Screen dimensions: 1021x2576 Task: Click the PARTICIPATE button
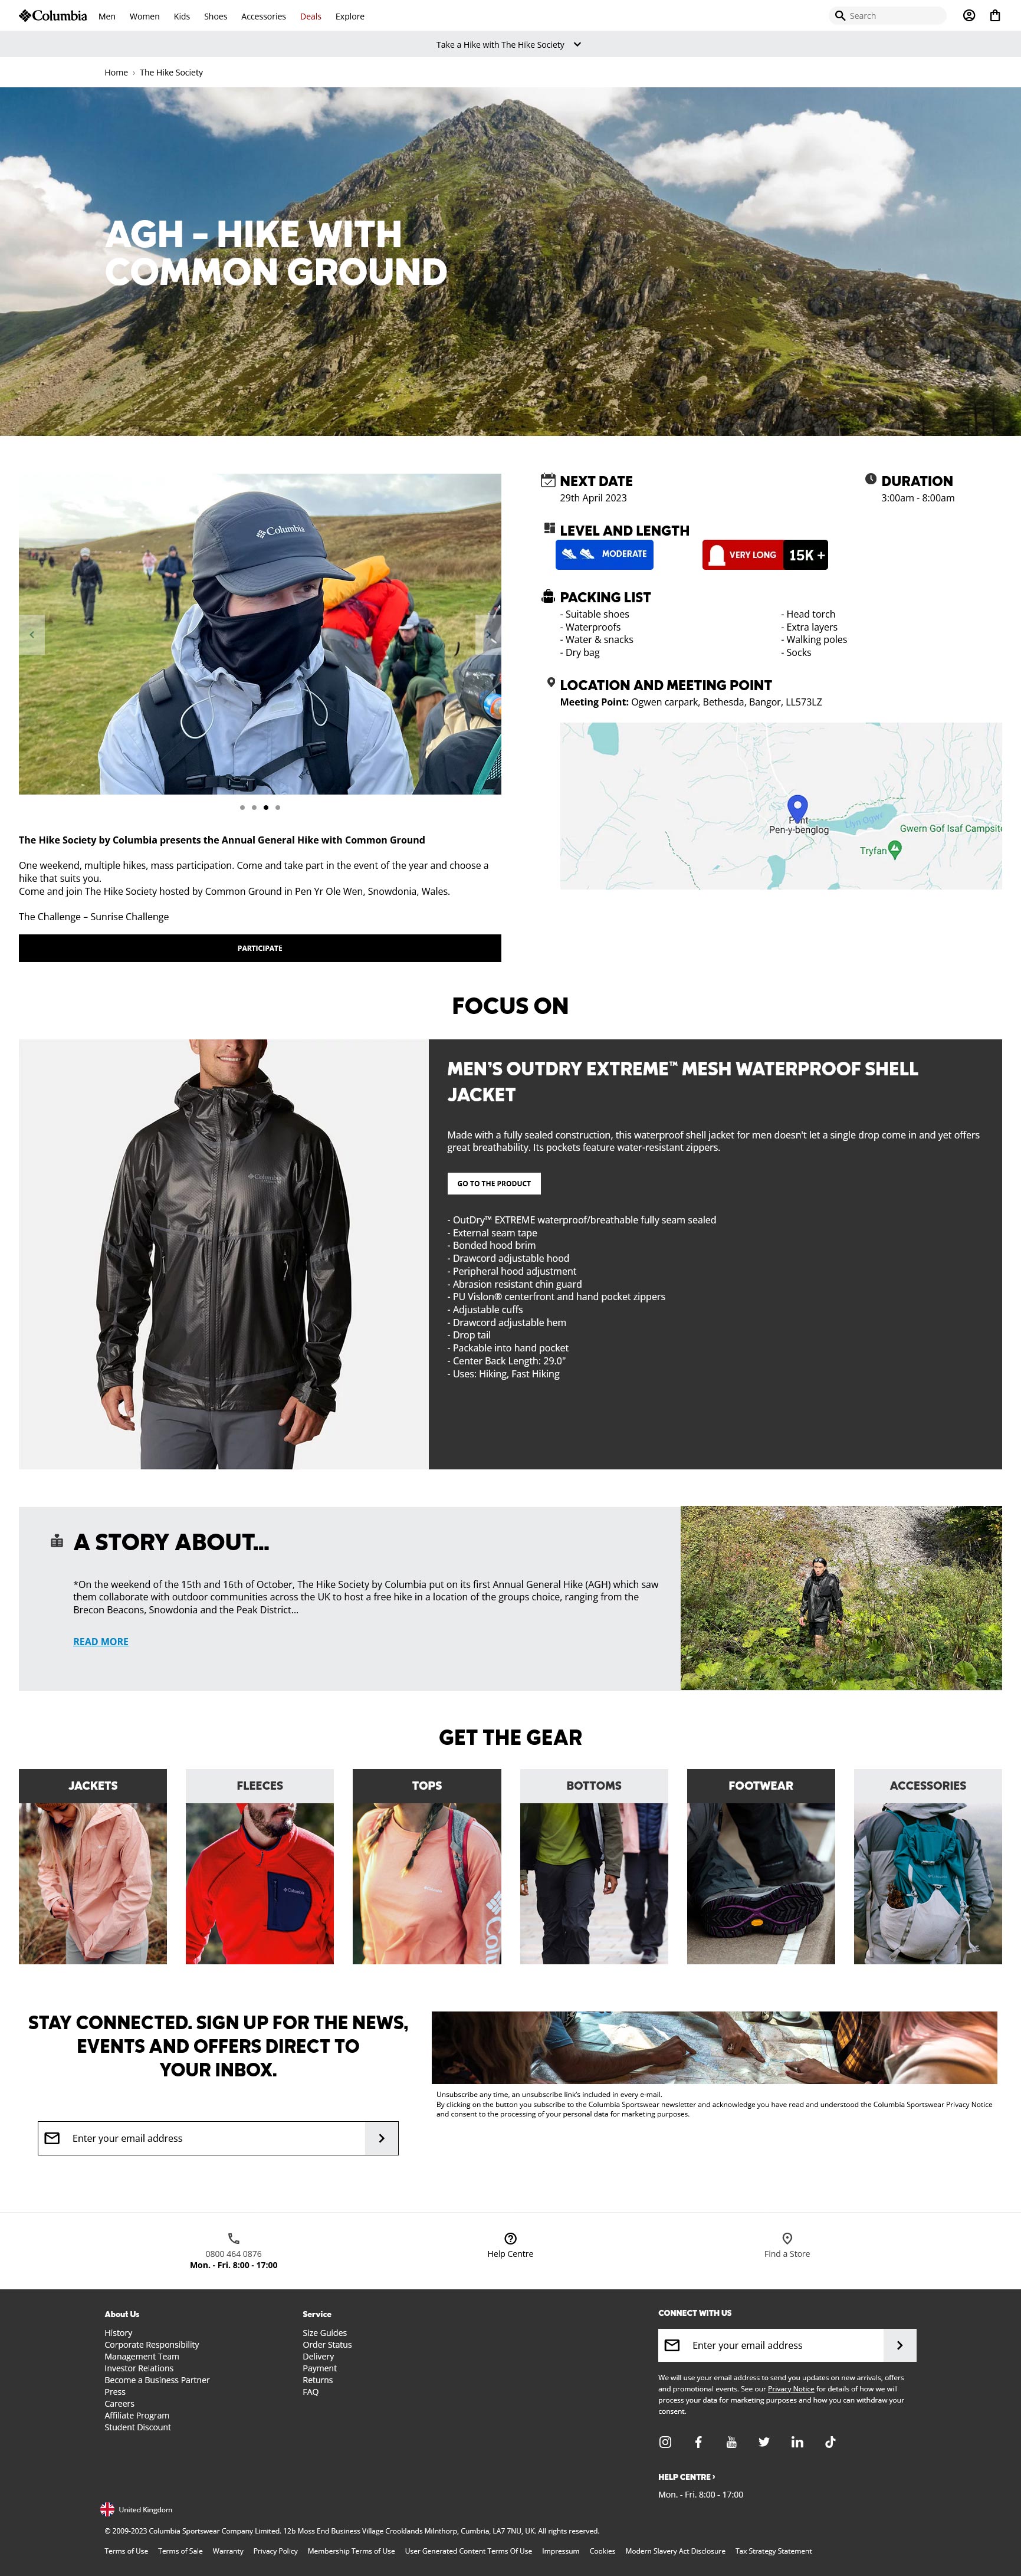260,948
